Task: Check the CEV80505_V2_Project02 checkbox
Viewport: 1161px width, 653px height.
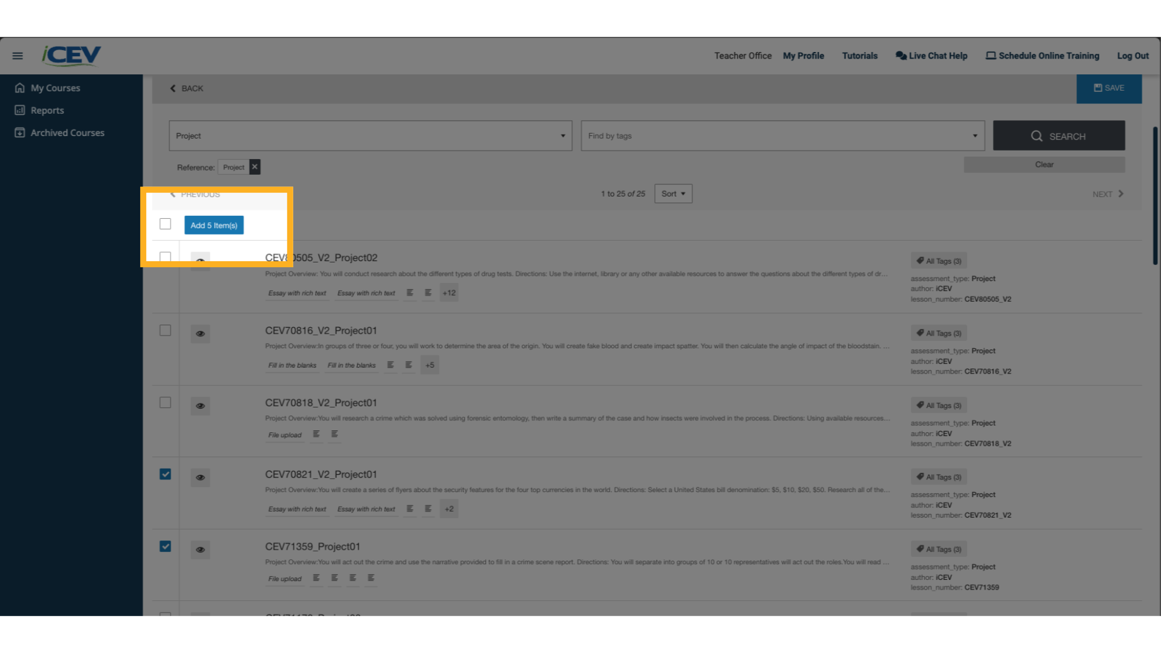Action: [x=165, y=258]
